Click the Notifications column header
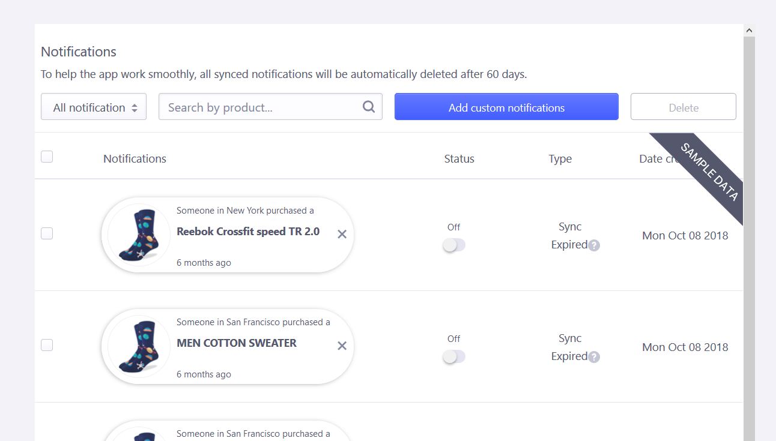The height and width of the screenshot is (441, 776). (135, 158)
